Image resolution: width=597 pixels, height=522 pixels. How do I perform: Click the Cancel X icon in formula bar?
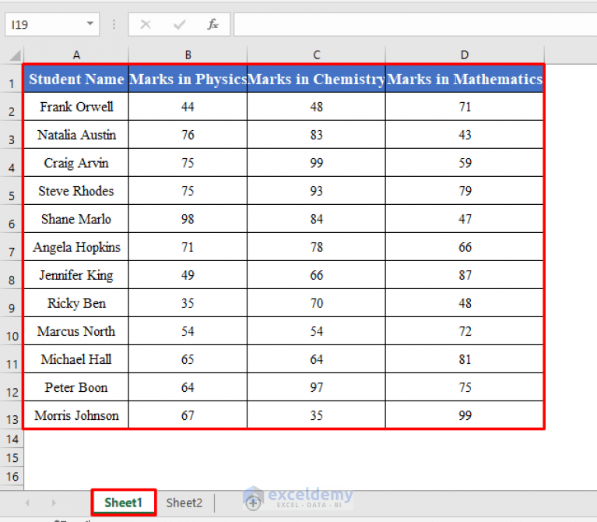[146, 25]
